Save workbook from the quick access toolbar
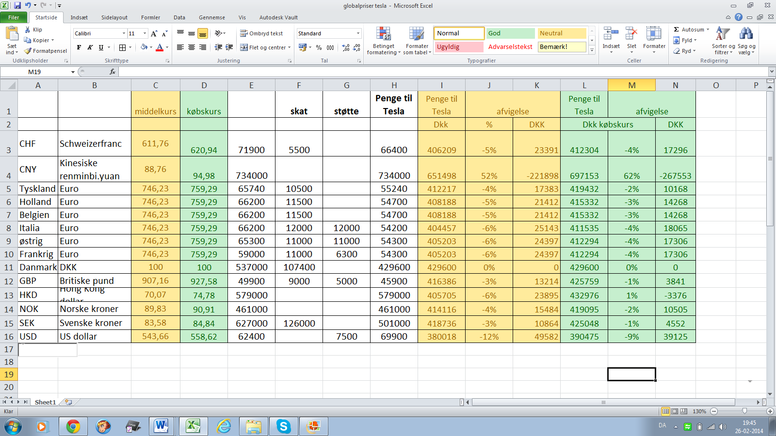Viewport: 776px width, 436px height. coord(17,5)
